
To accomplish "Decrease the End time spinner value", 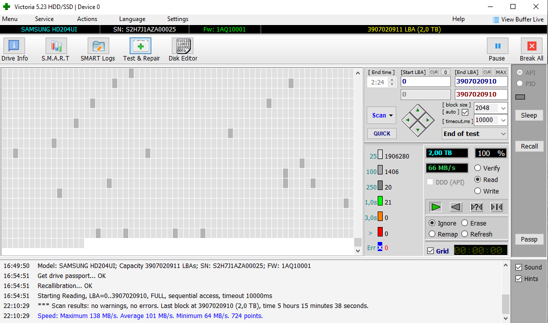I will tap(392, 84).
